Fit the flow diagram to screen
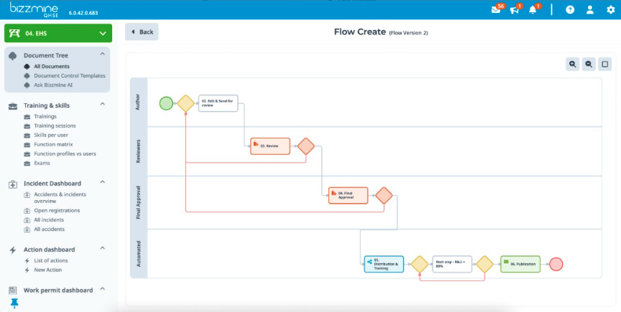Viewport: 621px width, 312px height. click(x=606, y=64)
